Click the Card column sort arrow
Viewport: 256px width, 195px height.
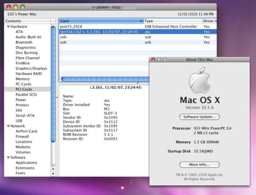click(141, 21)
